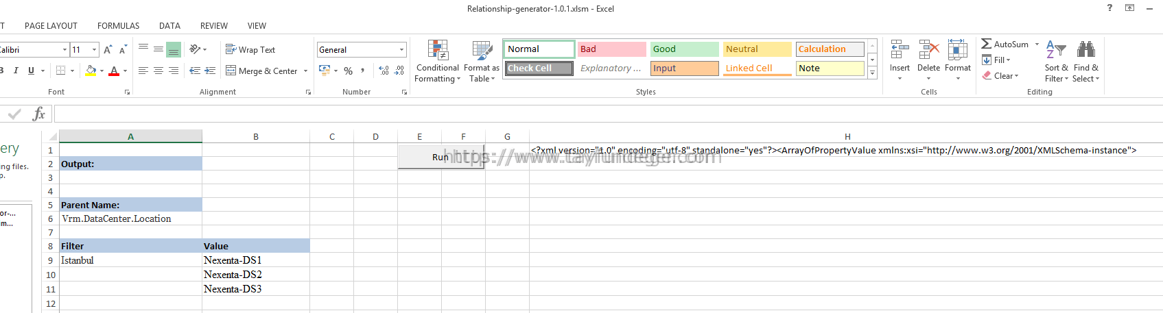Open the font name dropdown arrow

click(65, 50)
